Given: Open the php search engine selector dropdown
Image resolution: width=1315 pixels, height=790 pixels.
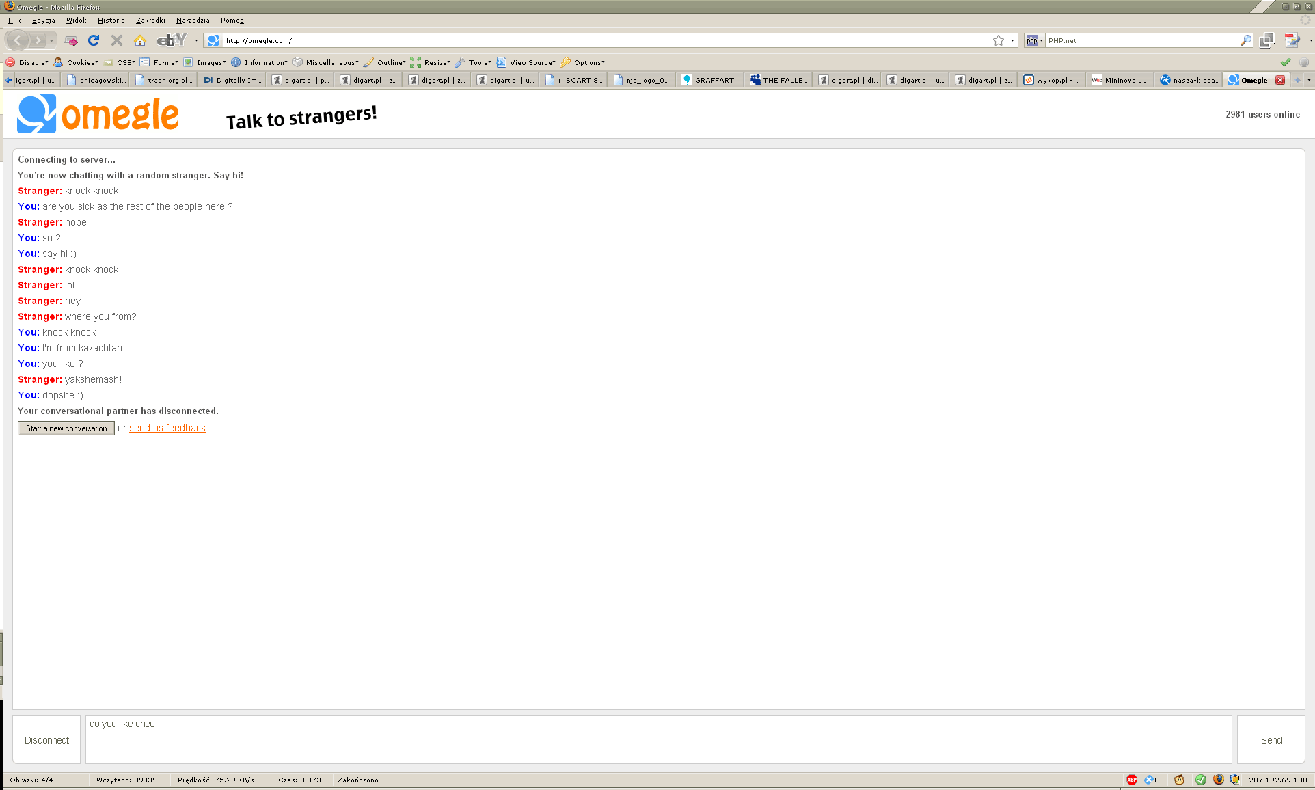Looking at the screenshot, I should tap(1034, 40).
